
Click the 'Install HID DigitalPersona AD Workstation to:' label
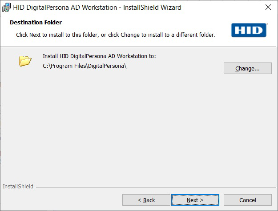[x=99, y=56]
